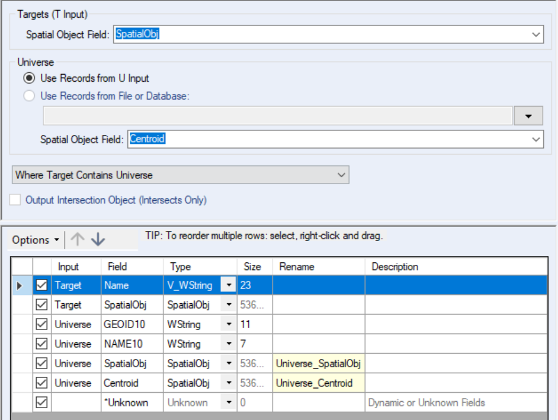The image size is (558, 420).
Task: Open type dropdown for GEOID10 row
Action: 229,324
